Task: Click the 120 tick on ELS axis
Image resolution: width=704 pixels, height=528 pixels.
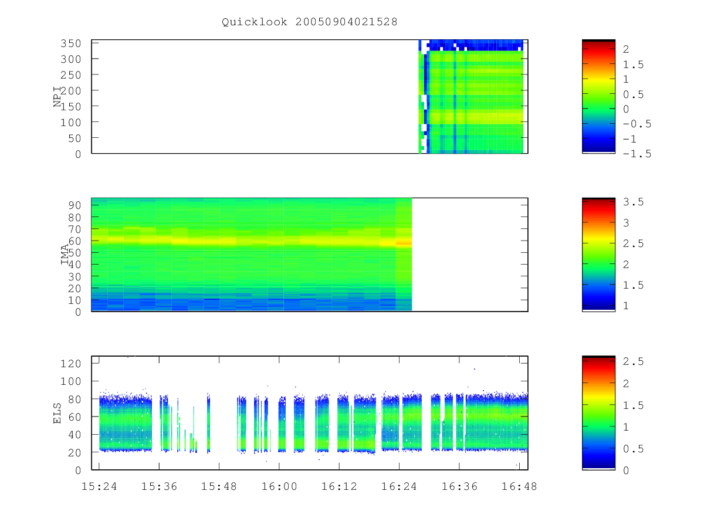Action: click(x=70, y=364)
